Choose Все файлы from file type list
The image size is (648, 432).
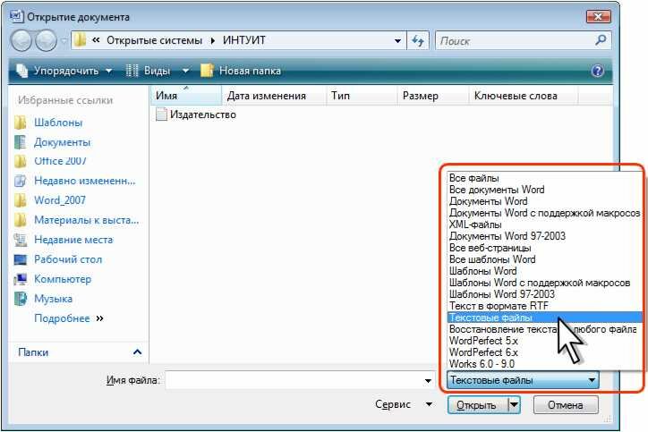(473, 178)
